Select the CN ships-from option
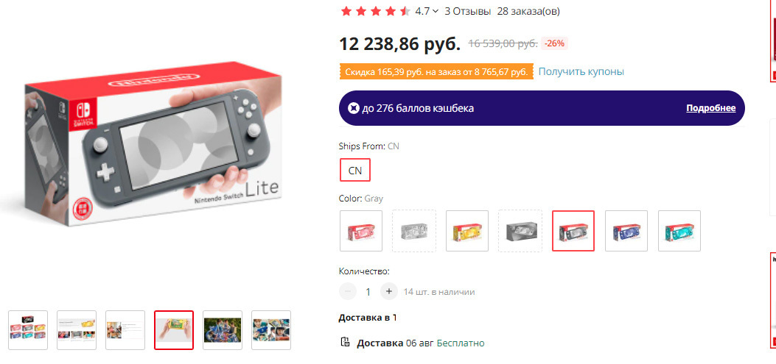This screenshot has height=364, width=776. click(x=355, y=171)
